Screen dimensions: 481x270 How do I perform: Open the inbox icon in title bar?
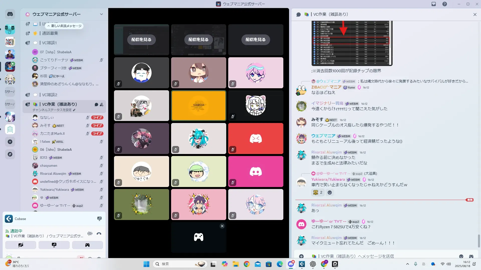tap(434, 4)
